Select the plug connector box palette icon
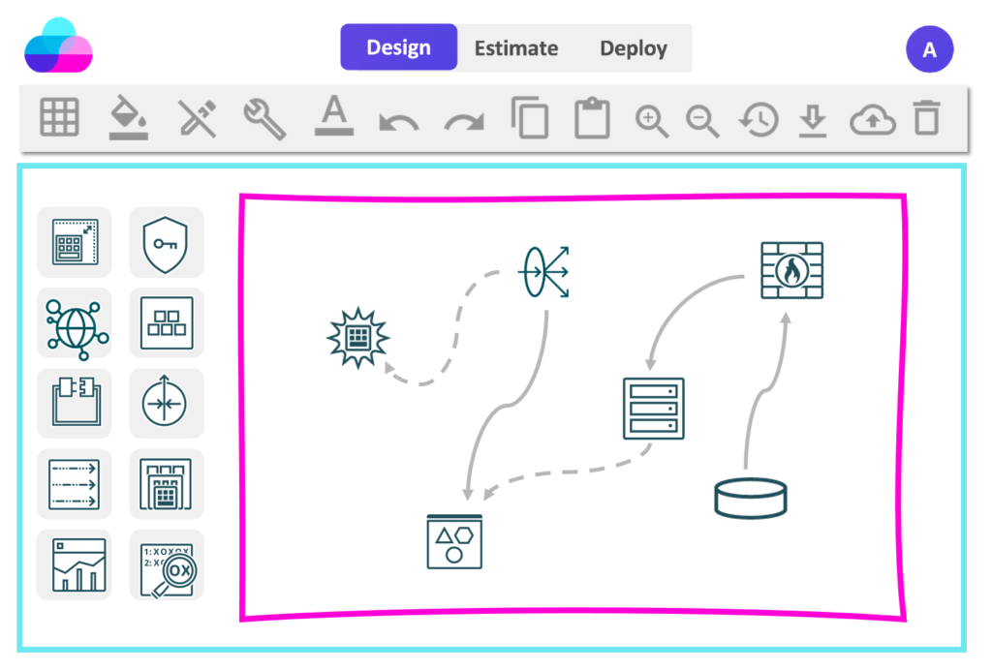Viewport: 992px width, 670px height. tap(75, 404)
